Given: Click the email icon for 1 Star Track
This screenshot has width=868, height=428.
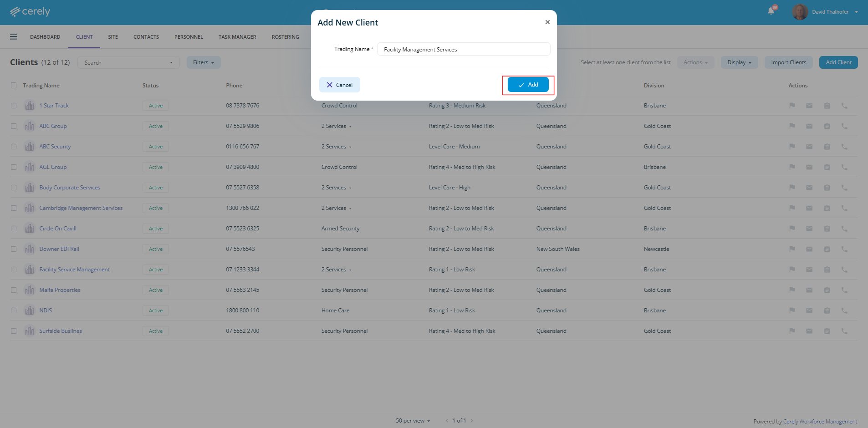Looking at the screenshot, I should point(809,106).
